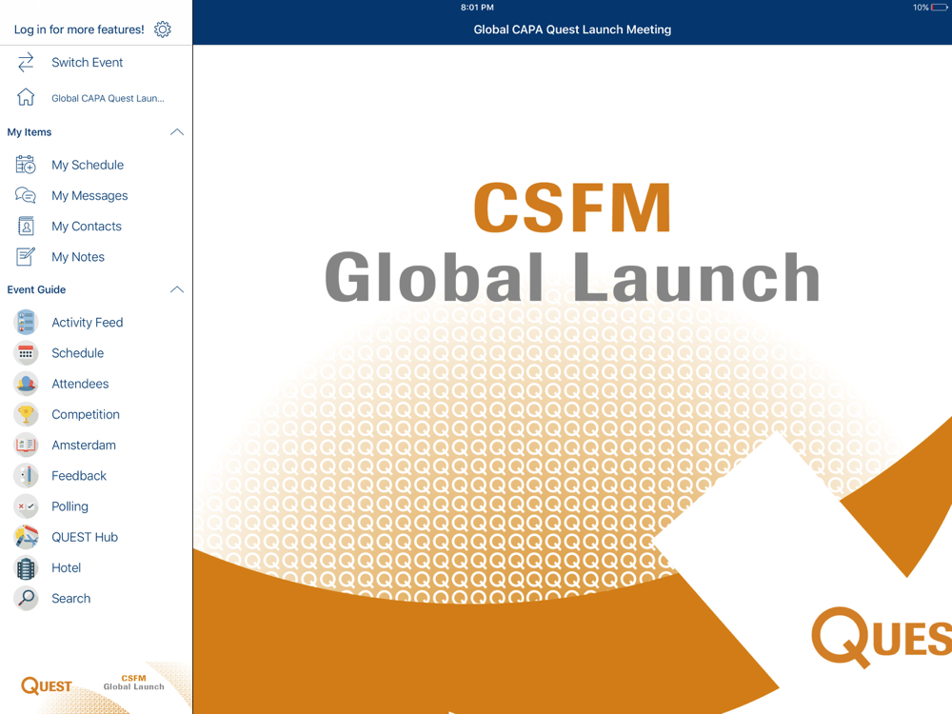The image size is (952, 714).
Task: Click the home icon for the event
Action: 26,97
